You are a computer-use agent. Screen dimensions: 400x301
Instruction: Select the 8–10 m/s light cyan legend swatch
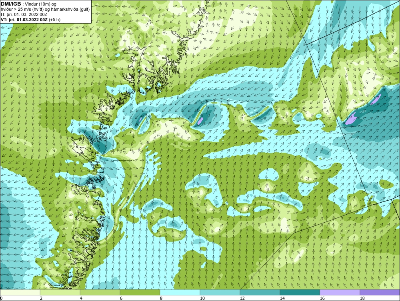click(x=180, y=292)
